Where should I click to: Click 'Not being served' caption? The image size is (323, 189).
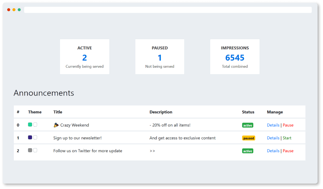coord(160,67)
